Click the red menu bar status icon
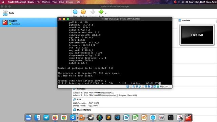This screenshot has height=122, width=217. coord(175,2)
